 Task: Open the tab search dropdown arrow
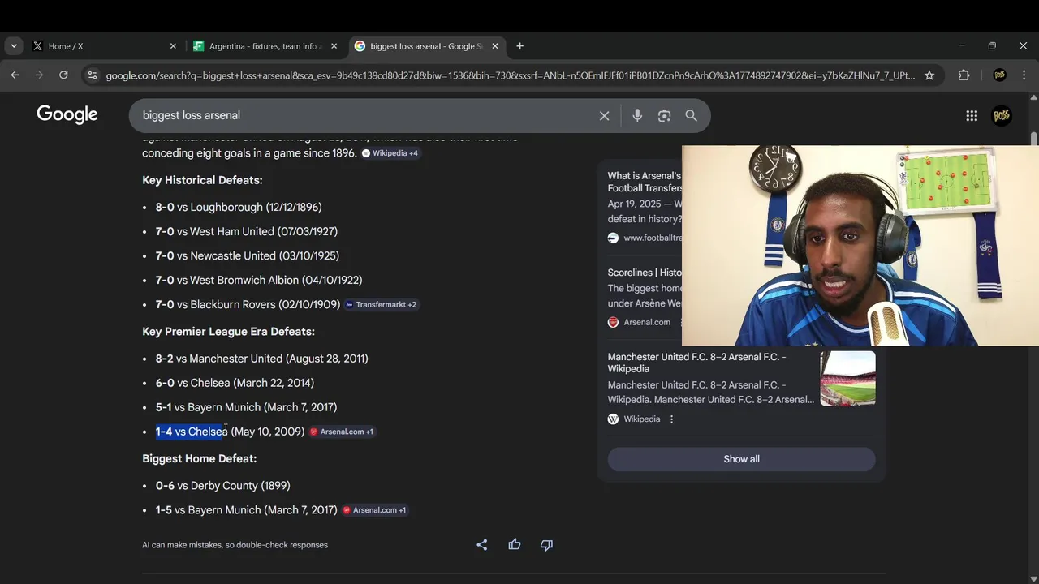[14, 46]
